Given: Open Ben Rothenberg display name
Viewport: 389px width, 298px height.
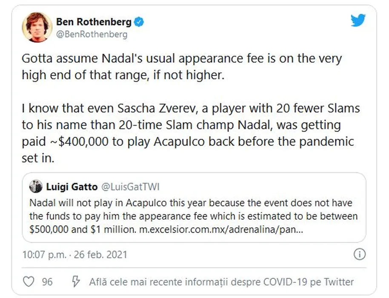Looking at the screenshot, I should pos(94,21).
